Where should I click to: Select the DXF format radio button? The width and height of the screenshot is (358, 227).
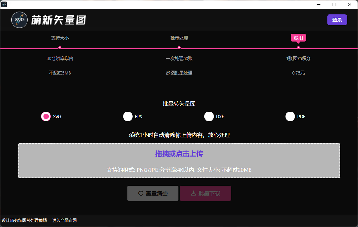(x=209, y=117)
